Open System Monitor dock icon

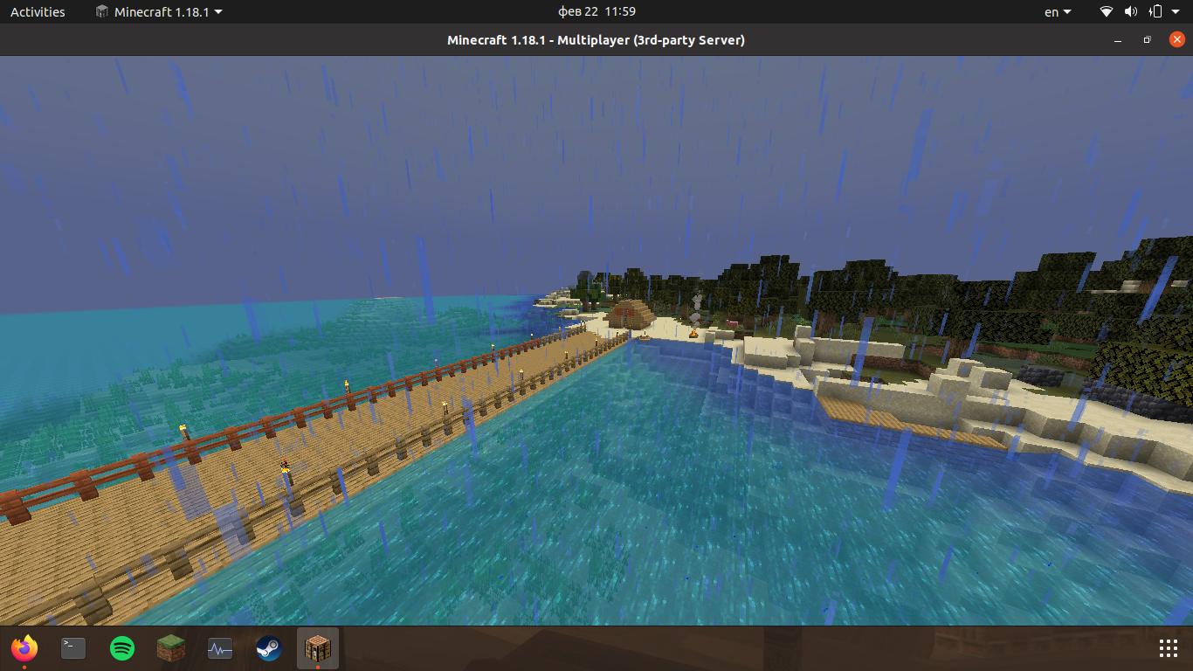[220, 648]
